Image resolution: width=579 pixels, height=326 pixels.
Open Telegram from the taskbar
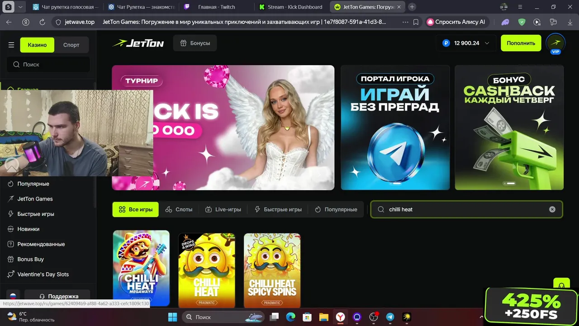(390, 317)
